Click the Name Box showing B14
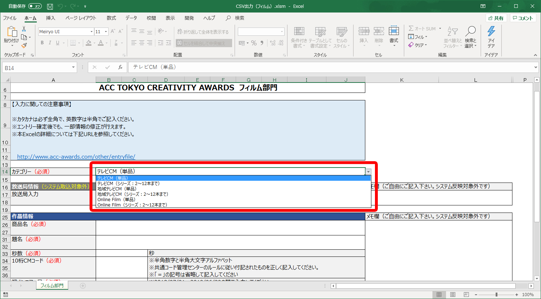The width and height of the screenshot is (541, 299). (39, 68)
